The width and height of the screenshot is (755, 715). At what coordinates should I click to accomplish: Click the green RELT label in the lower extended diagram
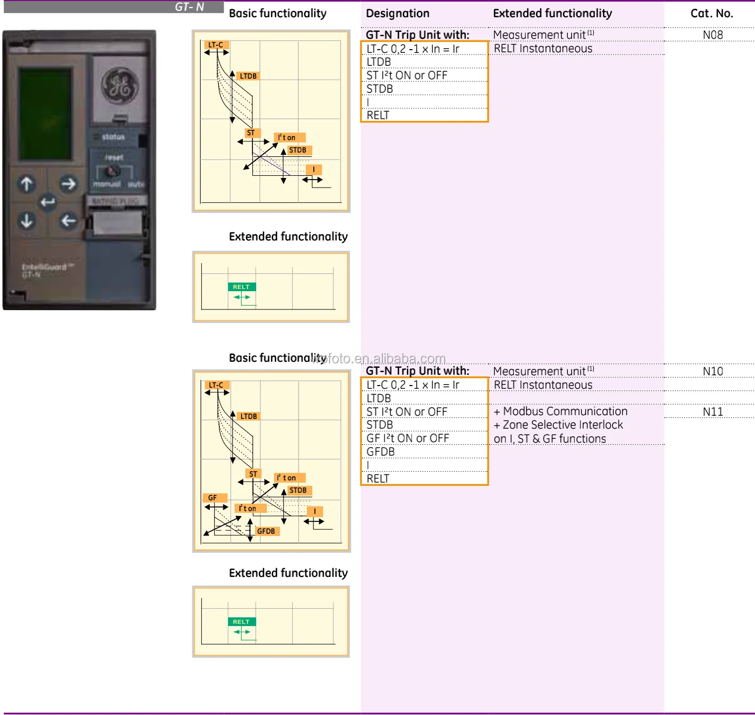point(242,622)
